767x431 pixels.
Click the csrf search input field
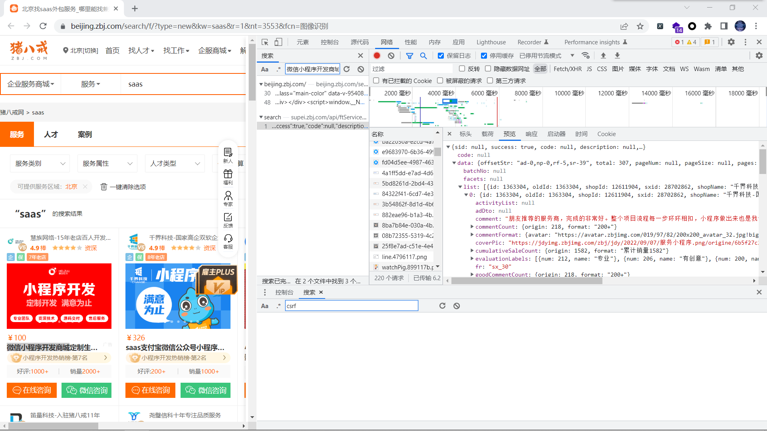point(352,306)
